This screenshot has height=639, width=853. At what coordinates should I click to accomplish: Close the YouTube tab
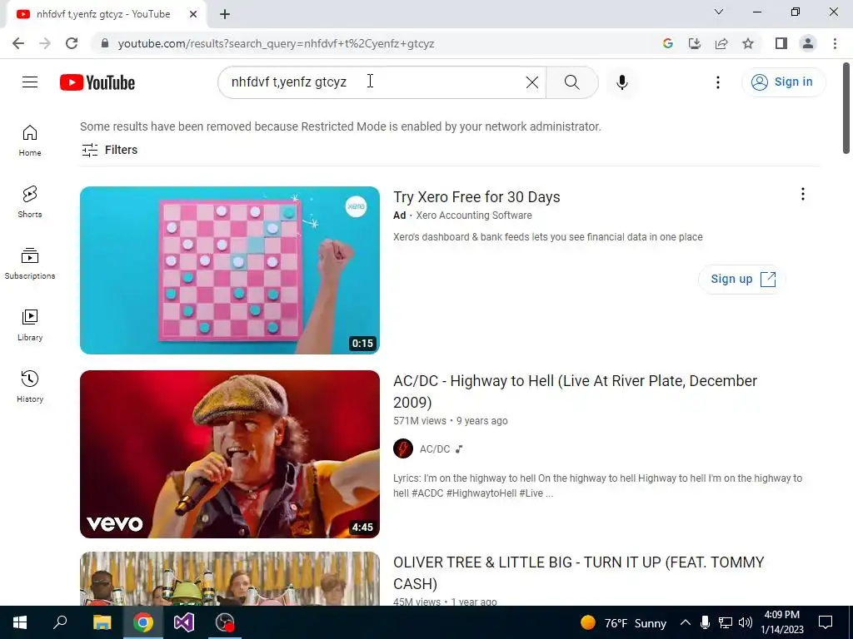pyautogui.click(x=193, y=15)
